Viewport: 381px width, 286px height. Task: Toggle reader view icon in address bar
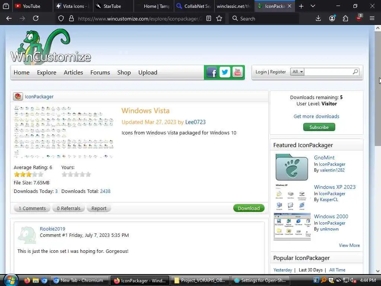tap(208, 19)
